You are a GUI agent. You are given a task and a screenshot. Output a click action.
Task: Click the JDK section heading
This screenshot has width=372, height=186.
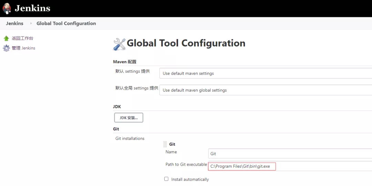[117, 106]
